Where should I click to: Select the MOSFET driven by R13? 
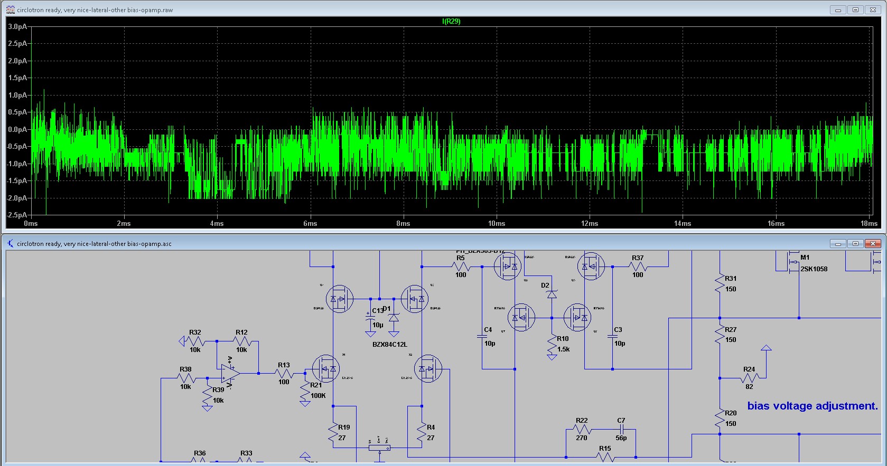point(326,369)
